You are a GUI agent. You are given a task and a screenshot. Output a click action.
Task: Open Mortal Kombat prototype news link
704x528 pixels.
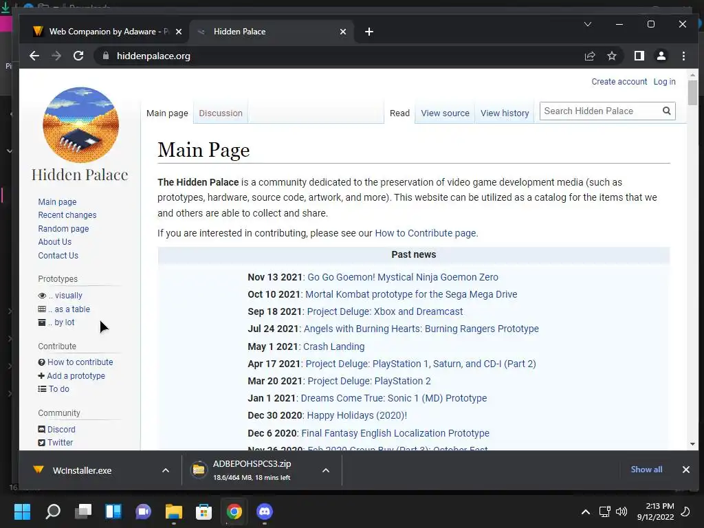tap(411, 294)
